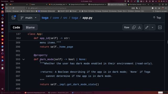Viewport: 168px width, 94px height.
Task: Download the raw app.py file
Action: pos(139,27)
